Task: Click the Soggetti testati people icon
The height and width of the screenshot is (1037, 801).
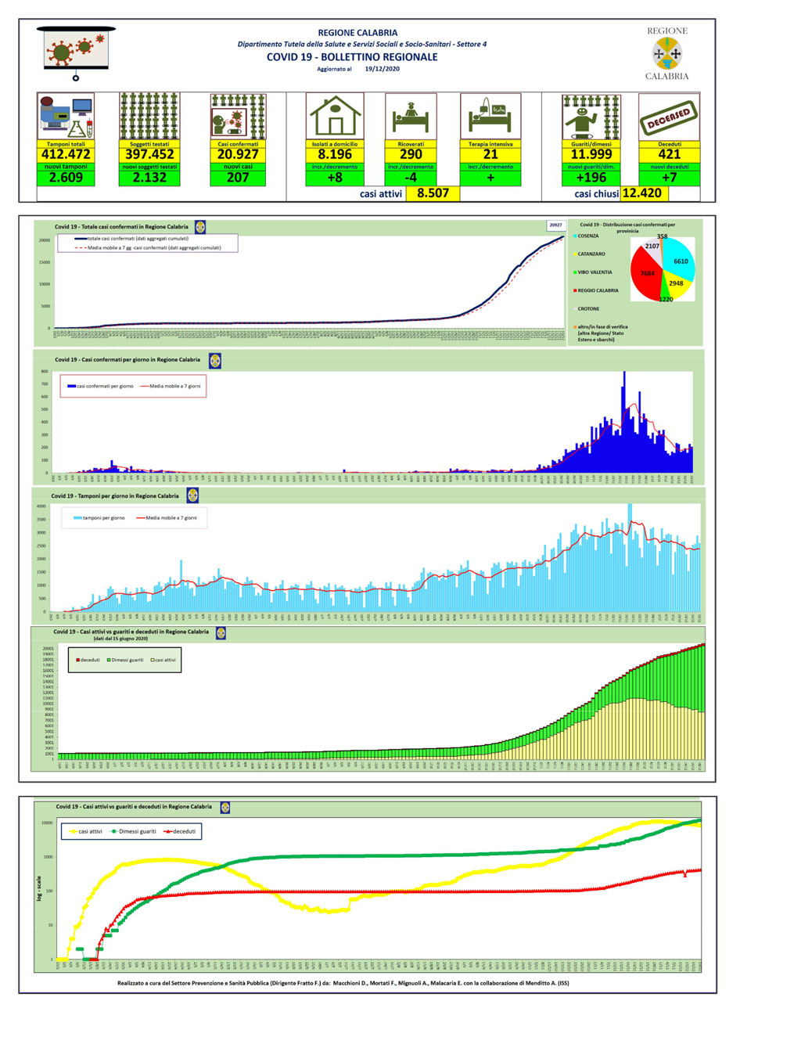Action: click(x=149, y=117)
